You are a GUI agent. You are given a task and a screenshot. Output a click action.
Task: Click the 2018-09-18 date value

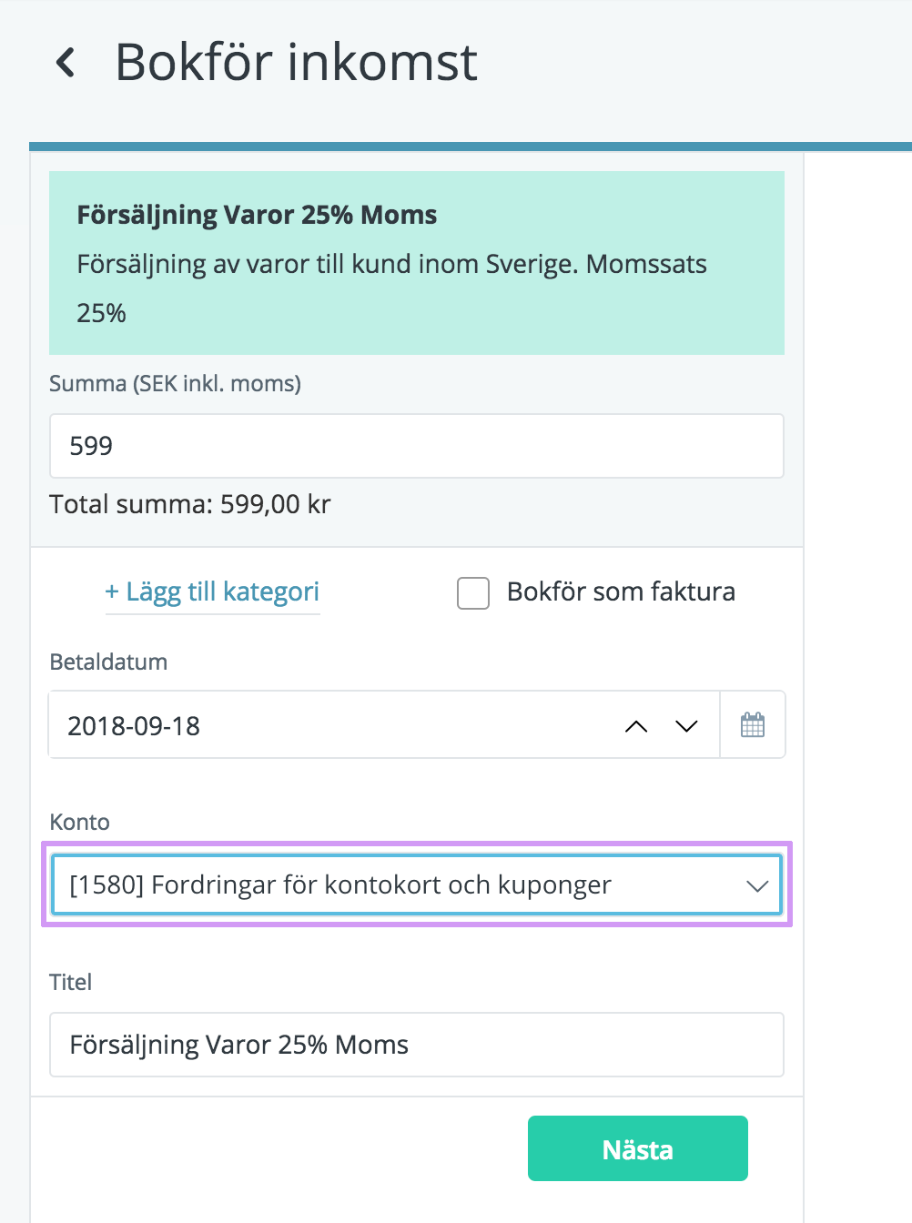click(135, 726)
